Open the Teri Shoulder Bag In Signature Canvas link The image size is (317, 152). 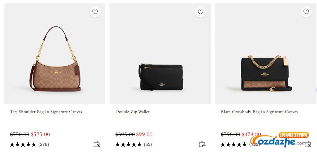[x=46, y=112]
